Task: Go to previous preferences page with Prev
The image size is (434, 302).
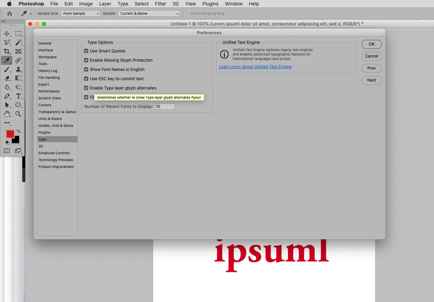Action: [x=371, y=68]
